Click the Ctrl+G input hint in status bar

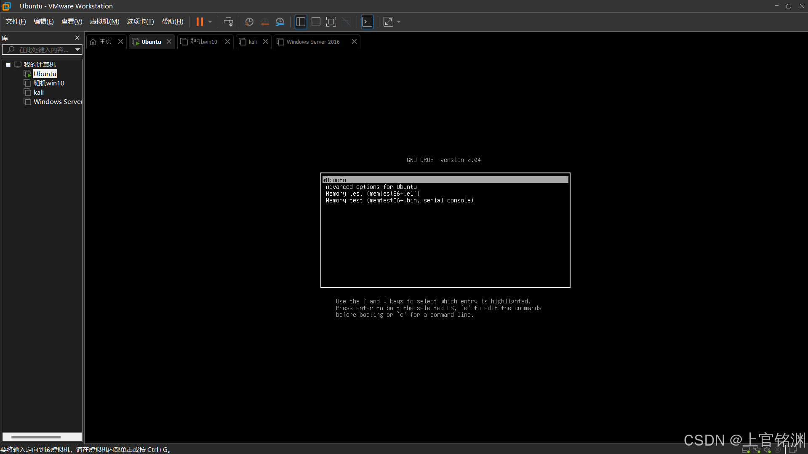pyautogui.click(x=85, y=449)
